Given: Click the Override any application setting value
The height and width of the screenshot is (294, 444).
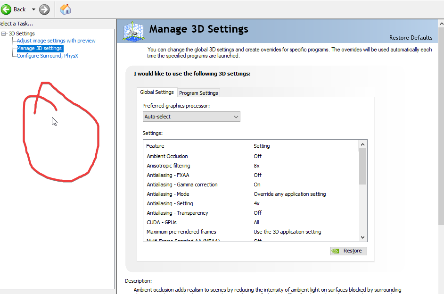Looking at the screenshot, I should point(290,194).
